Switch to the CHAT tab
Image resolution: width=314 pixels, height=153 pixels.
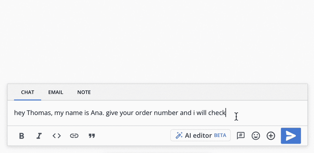27,92
